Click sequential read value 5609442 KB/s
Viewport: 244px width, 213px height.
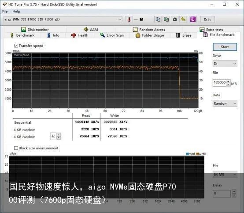coord(87,122)
